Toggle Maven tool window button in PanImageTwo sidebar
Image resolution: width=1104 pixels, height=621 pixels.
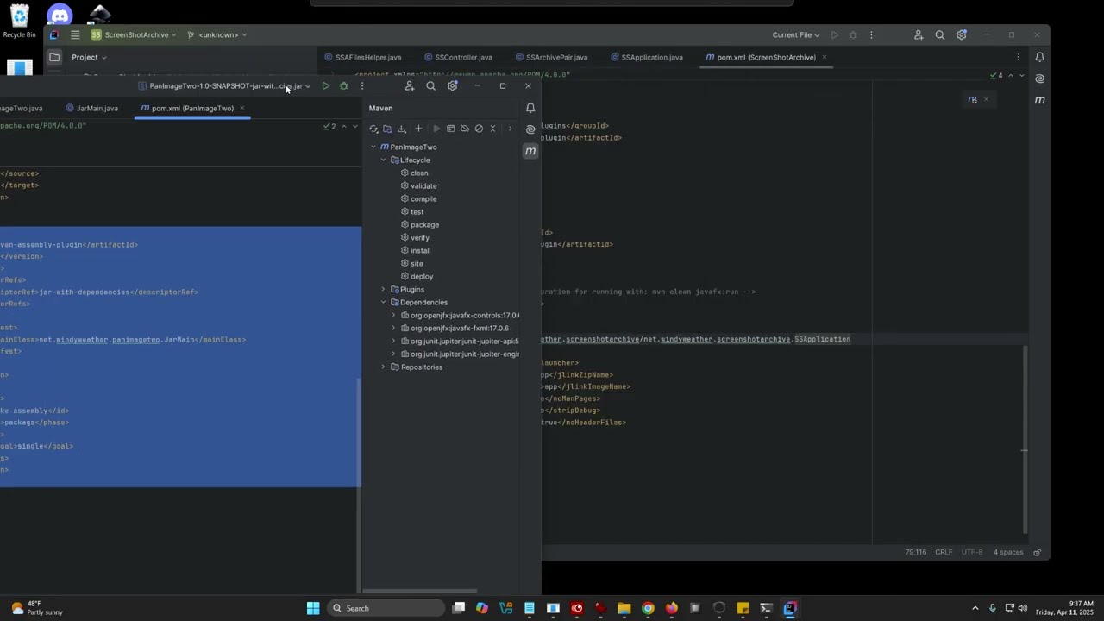tap(530, 151)
